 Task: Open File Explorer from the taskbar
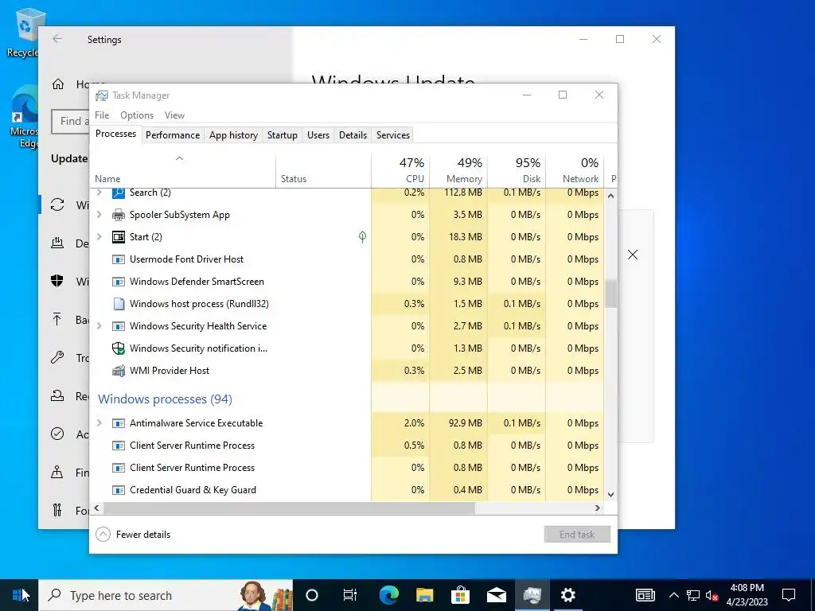pos(425,595)
